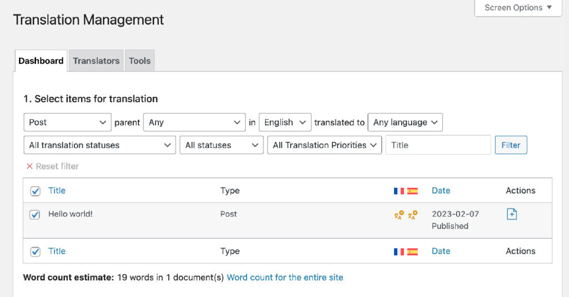The width and height of the screenshot is (569, 297).
Task: Open the Any language target dropdown
Action: coord(405,122)
